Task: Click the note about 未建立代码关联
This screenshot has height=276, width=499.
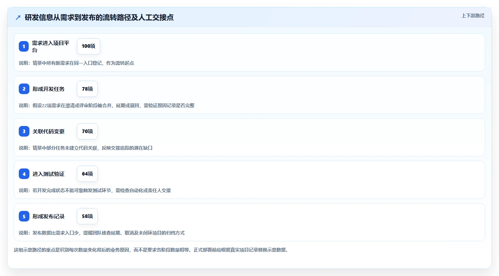Action: pyautogui.click(x=85, y=148)
